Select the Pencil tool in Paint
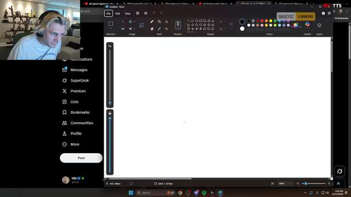 tap(152, 22)
